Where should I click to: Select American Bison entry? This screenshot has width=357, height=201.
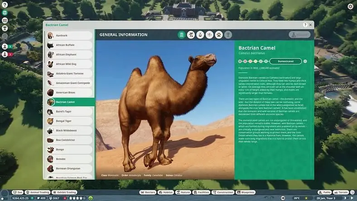pos(69,93)
